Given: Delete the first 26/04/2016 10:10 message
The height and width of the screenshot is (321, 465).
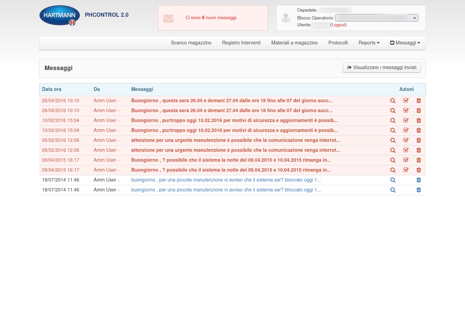Looking at the screenshot, I should pos(418,101).
